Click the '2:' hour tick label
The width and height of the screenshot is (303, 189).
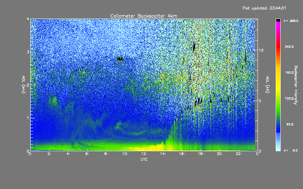[x=50, y=154]
